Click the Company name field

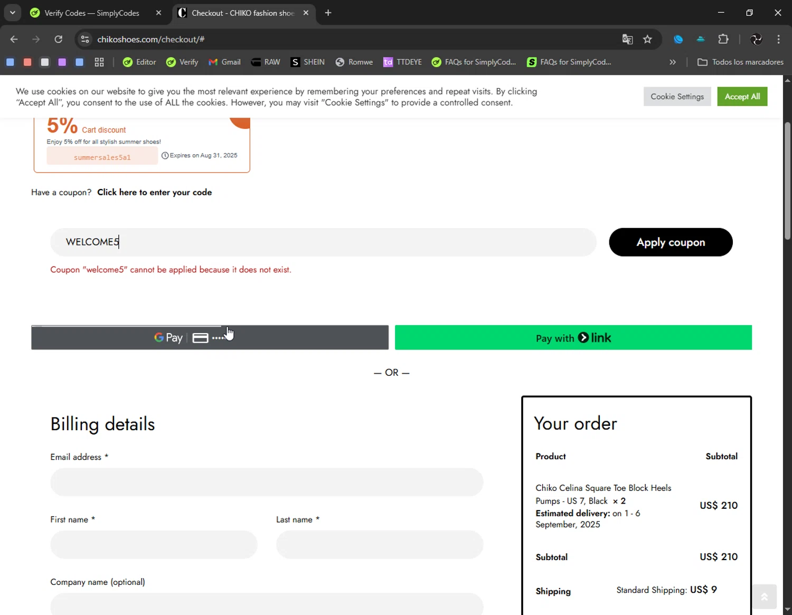click(267, 604)
